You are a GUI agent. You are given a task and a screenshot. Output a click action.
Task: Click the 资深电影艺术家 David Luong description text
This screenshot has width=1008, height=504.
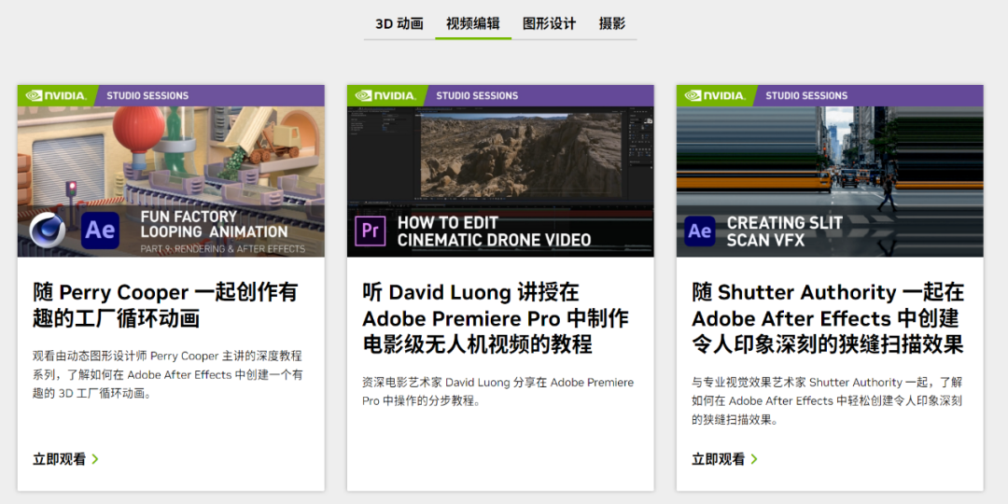tap(498, 391)
